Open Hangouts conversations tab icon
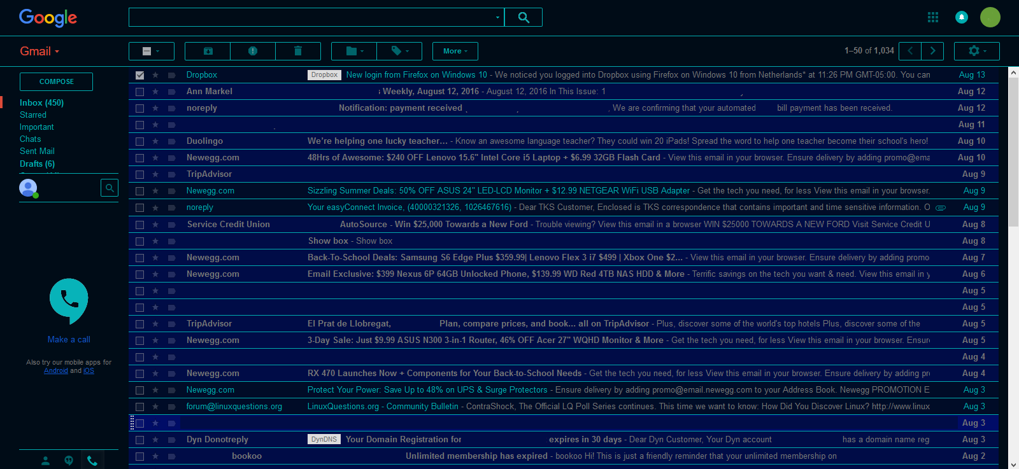 click(x=69, y=461)
